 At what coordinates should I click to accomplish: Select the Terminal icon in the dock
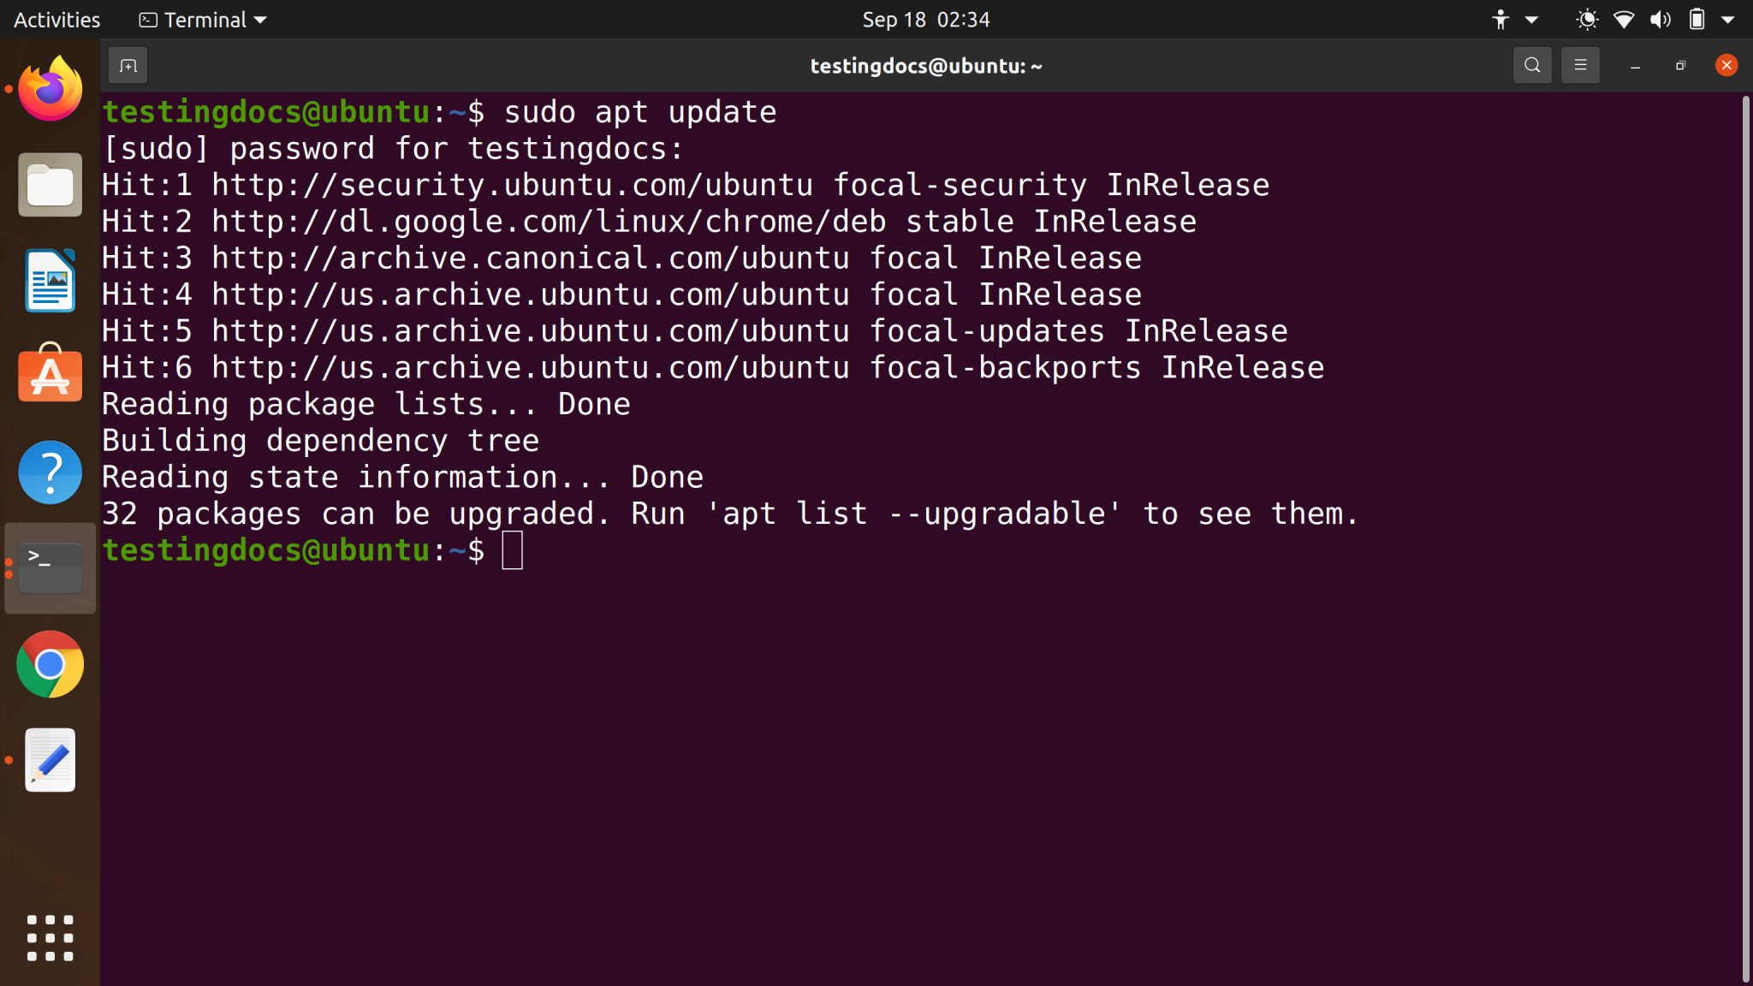tap(49, 567)
